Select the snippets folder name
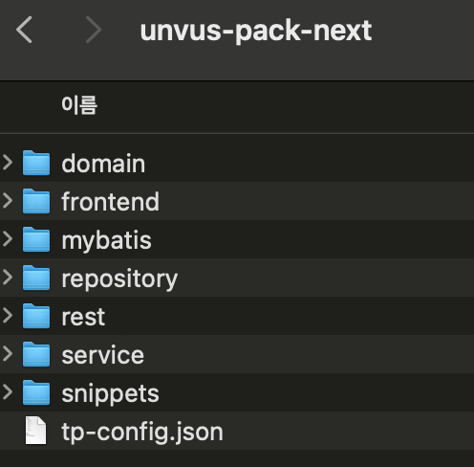 point(110,394)
